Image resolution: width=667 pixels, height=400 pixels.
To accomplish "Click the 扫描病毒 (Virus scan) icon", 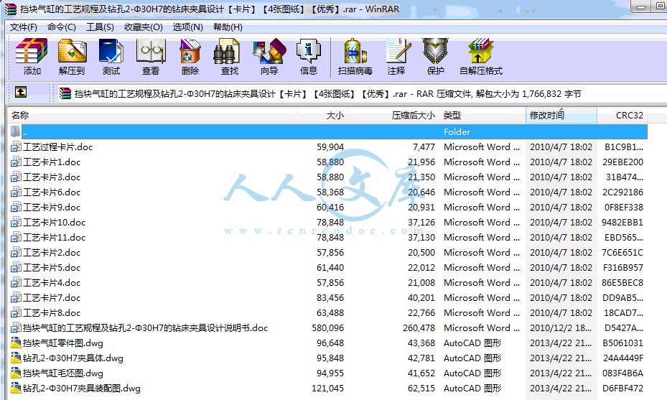I will 355,51.
